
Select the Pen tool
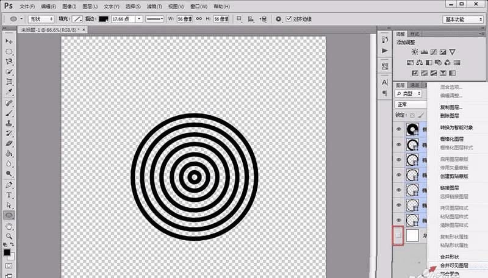coord(9,185)
